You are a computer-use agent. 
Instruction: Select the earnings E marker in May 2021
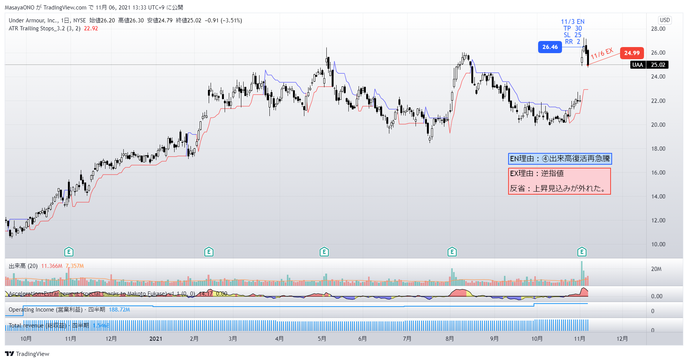click(x=324, y=252)
